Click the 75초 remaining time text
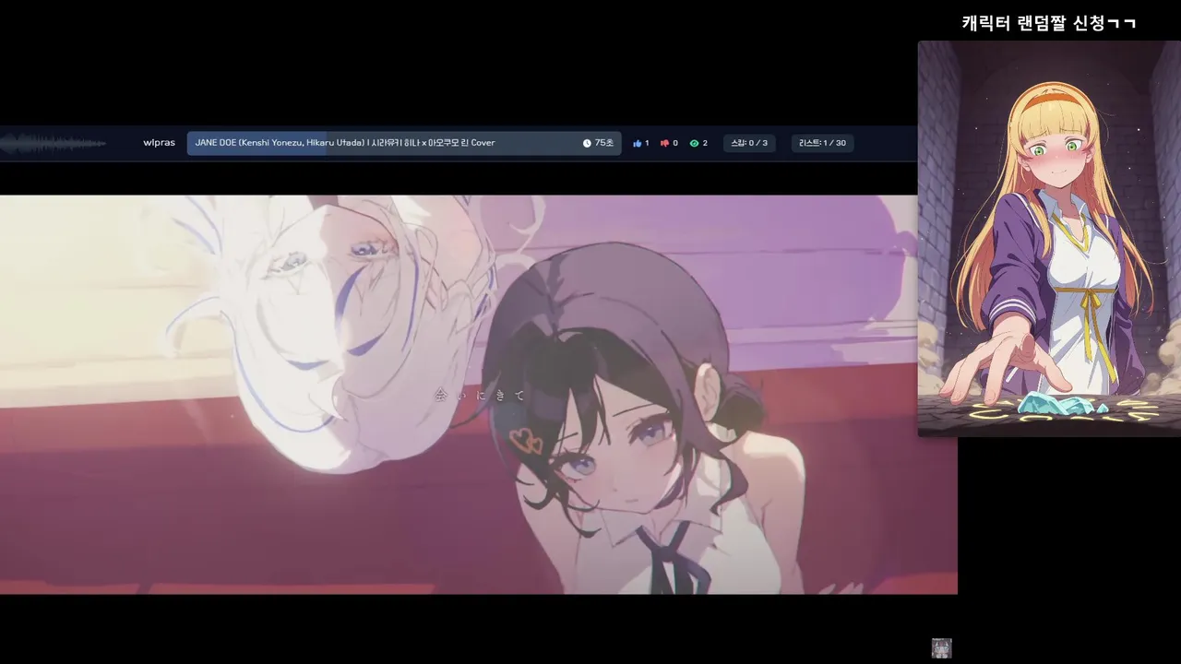The image size is (1181, 664). coord(603,143)
